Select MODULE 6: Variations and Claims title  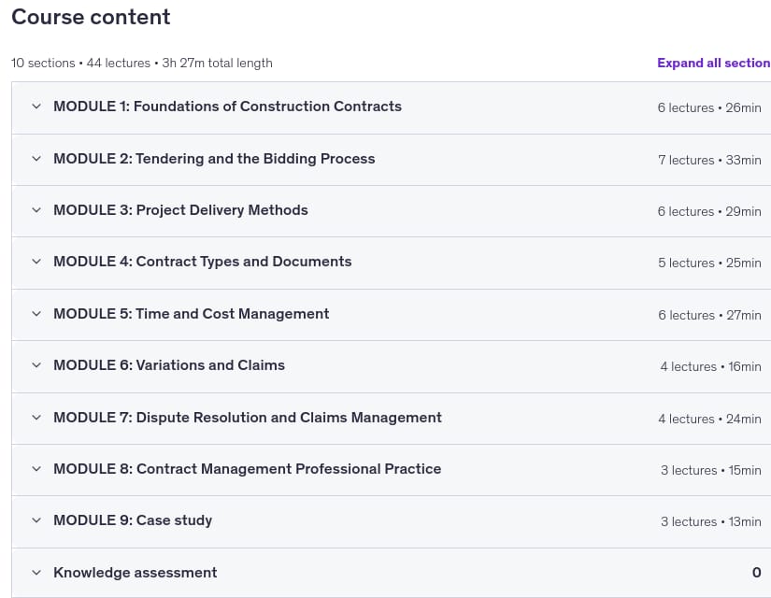tap(169, 365)
